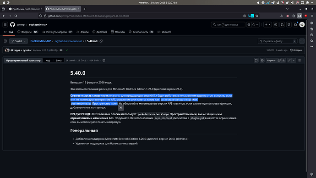
Task: Open GitHub global navigation hamburger menu
Action: (5, 25)
